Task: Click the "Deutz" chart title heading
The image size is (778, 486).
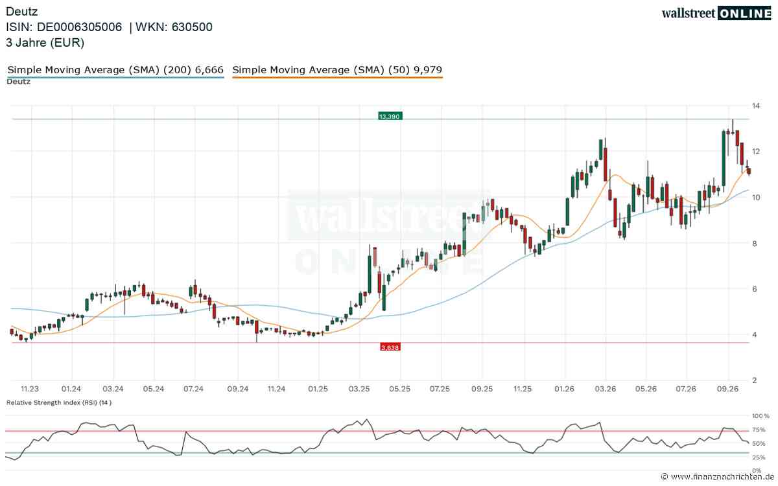Action: point(22,11)
